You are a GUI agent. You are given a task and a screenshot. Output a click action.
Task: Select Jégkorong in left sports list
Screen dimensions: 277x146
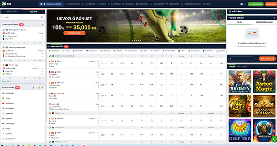9,113
